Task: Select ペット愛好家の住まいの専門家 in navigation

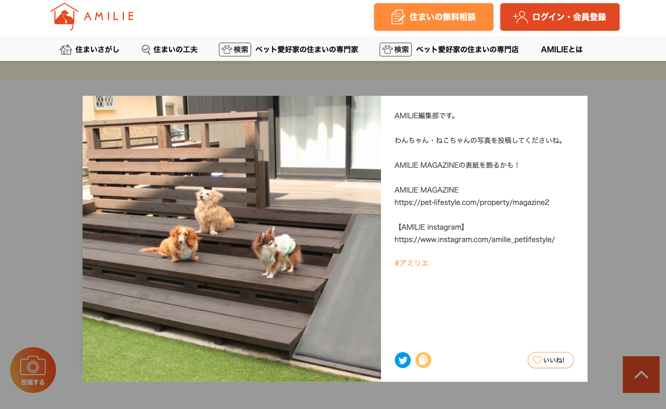Action: [307, 50]
